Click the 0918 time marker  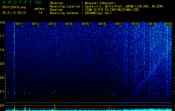(135, 24)
